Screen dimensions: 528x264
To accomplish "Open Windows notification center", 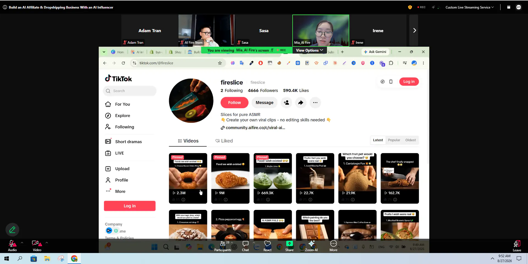I will [519, 259].
